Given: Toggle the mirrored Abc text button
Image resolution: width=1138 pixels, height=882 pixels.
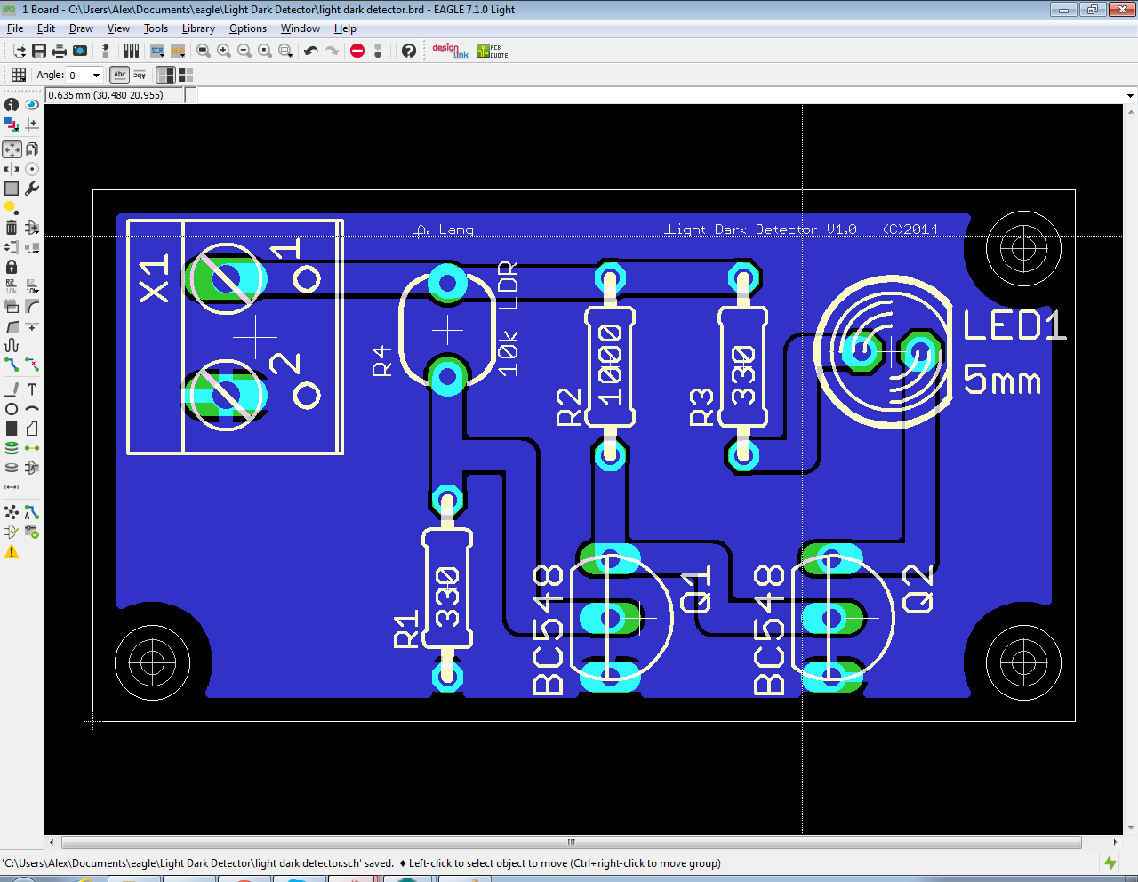Looking at the screenshot, I should [140, 75].
